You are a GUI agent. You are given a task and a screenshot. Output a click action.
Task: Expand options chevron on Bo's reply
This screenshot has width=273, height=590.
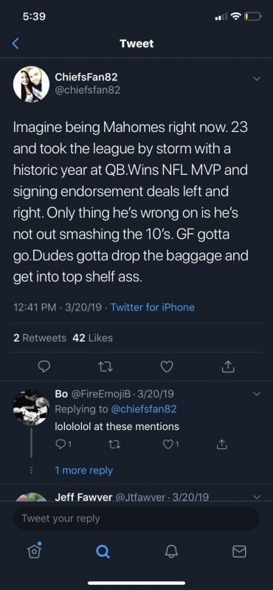point(257,394)
